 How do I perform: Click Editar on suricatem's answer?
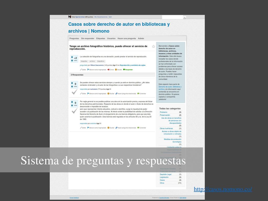pyautogui.click(x=83, y=94)
